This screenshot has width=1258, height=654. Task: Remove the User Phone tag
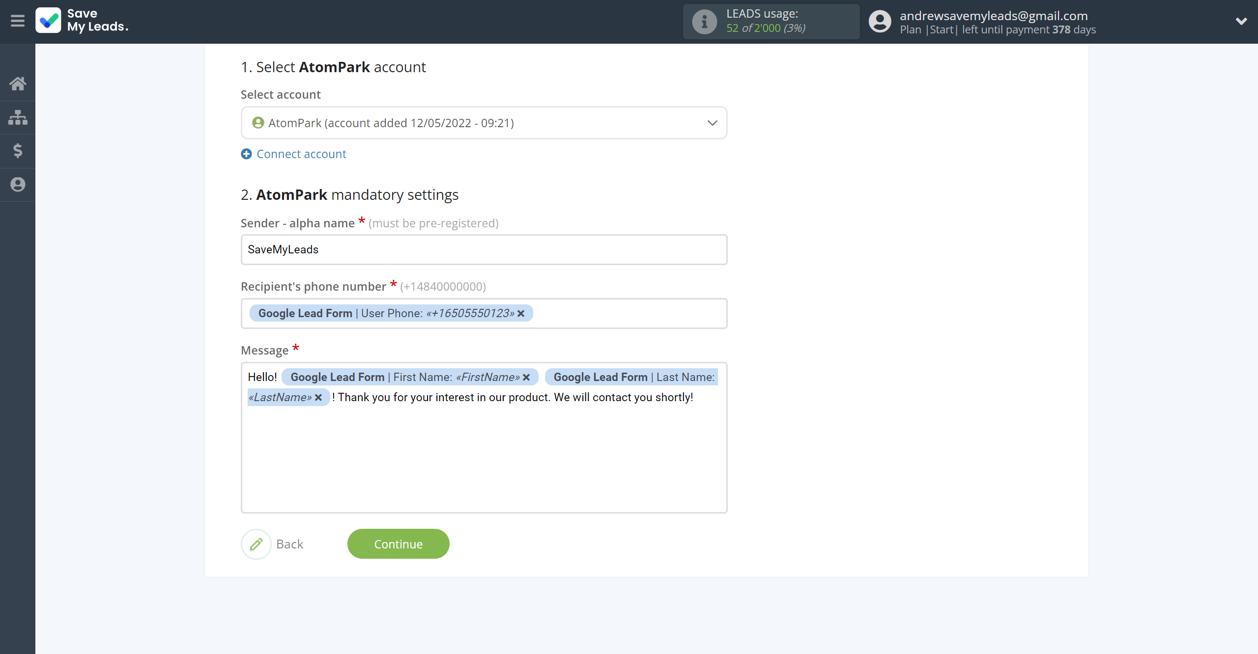click(x=521, y=313)
